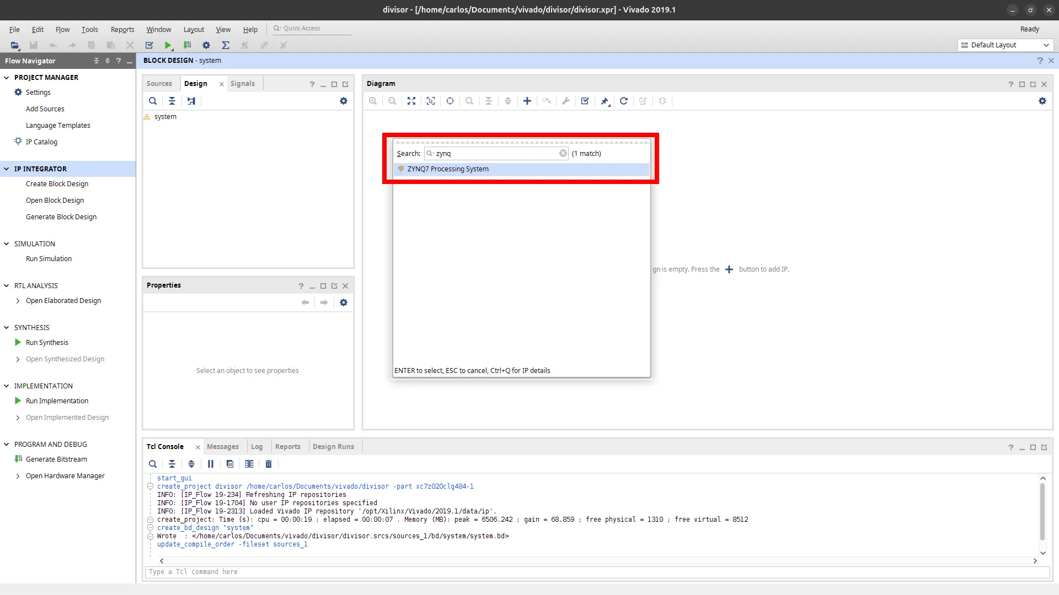The height and width of the screenshot is (595, 1059).
Task: Click Run Implementation
Action: [x=57, y=401]
